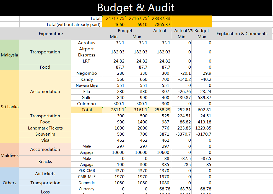Select the Sri Lanka region cell
The height and width of the screenshot is (194, 273).
tap(10, 107)
